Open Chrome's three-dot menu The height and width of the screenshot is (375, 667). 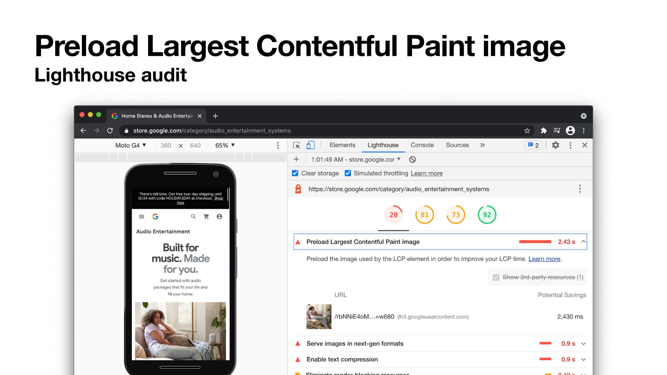pyautogui.click(x=584, y=131)
